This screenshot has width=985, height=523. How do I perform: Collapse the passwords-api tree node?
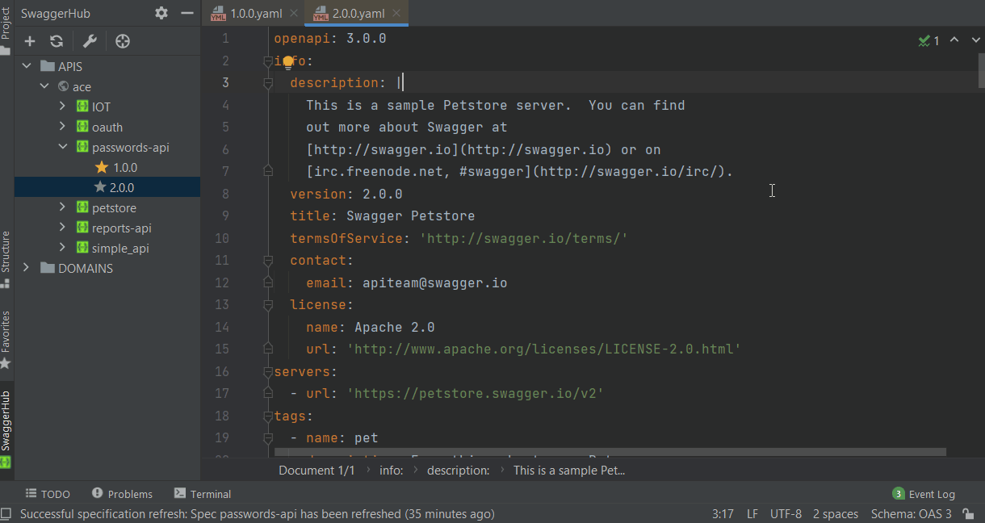coord(63,147)
